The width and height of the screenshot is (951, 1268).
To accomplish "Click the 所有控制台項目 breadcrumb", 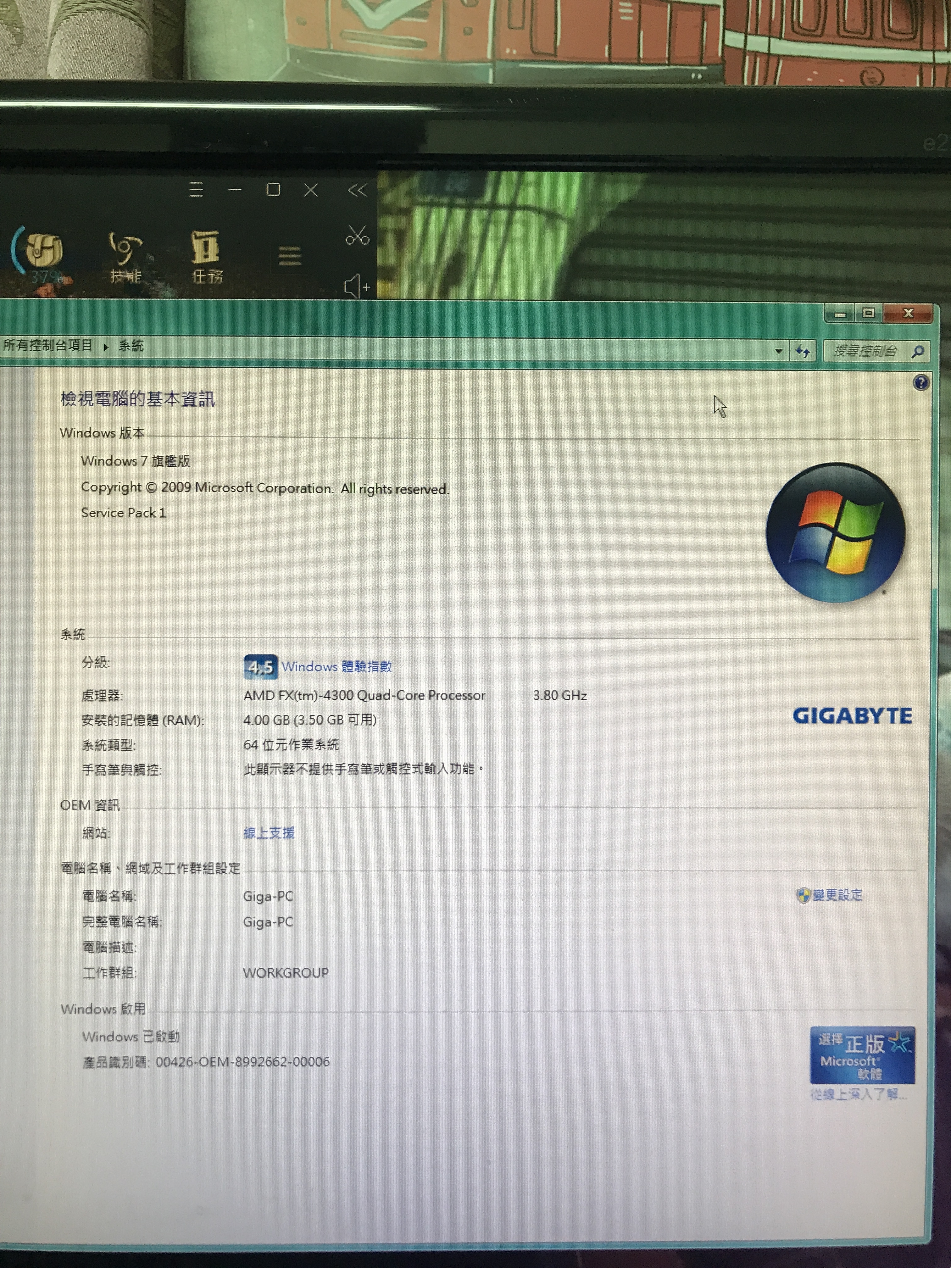I will tap(47, 345).
